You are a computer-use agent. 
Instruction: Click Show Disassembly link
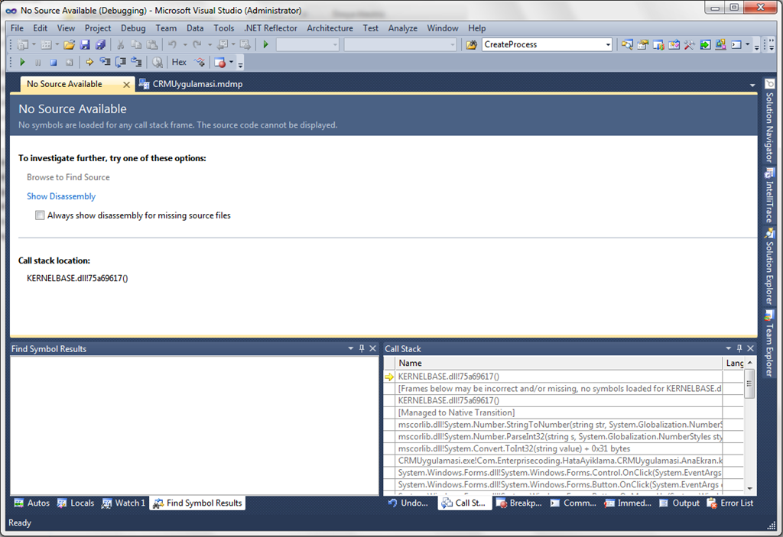point(61,196)
